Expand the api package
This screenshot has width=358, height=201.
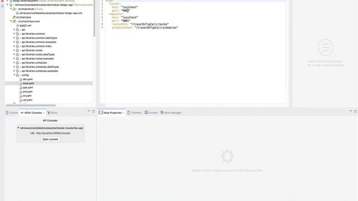(14, 30)
